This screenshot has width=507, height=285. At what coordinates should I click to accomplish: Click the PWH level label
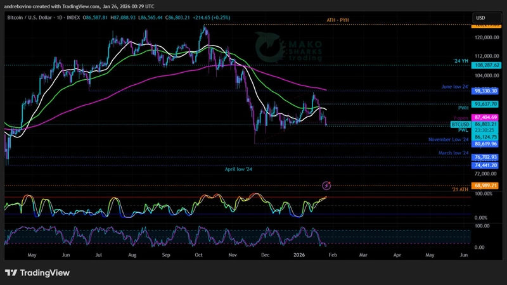click(463, 108)
